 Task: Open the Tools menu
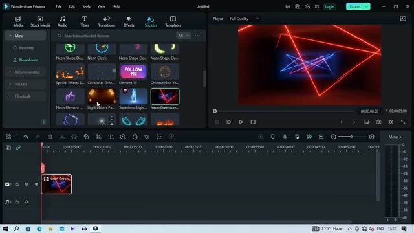[86, 6]
